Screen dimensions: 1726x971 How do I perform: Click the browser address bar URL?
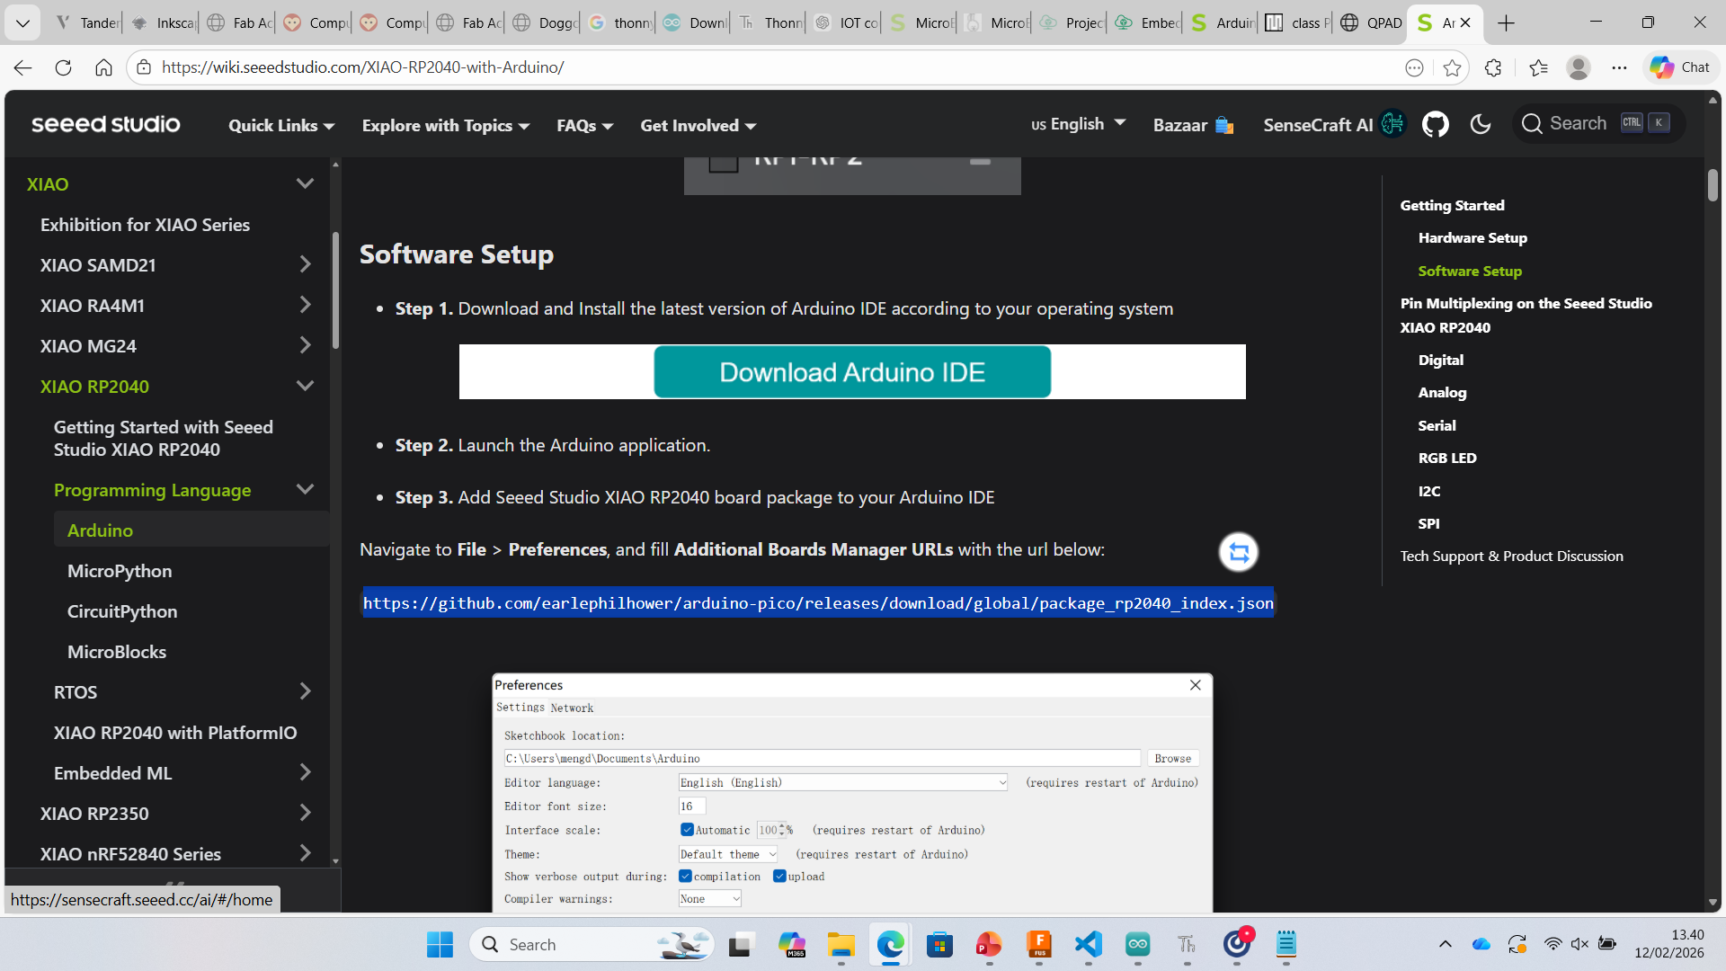(363, 67)
